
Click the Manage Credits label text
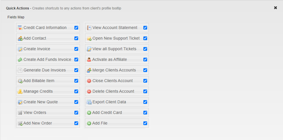[x=38, y=91]
